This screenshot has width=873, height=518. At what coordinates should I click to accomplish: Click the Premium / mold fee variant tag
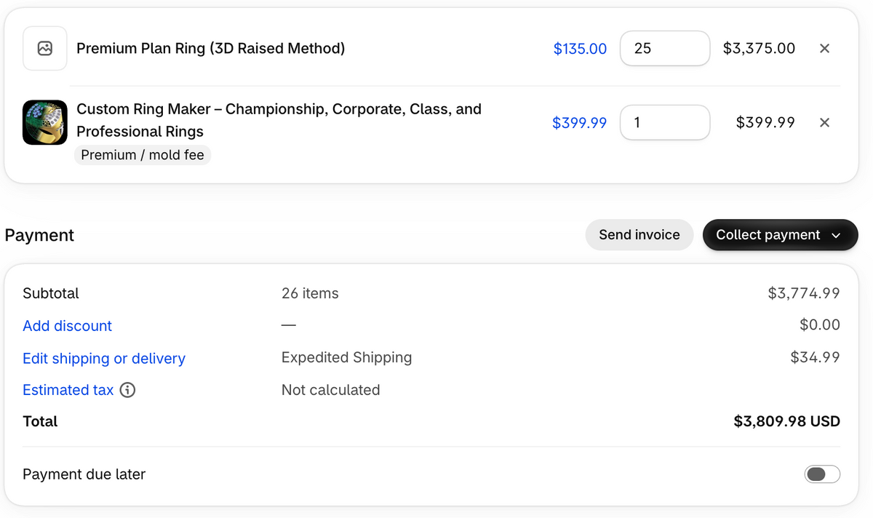pyautogui.click(x=143, y=155)
